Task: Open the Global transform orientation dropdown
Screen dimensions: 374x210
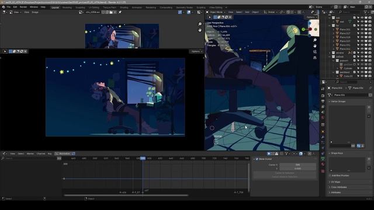Action: [271, 12]
